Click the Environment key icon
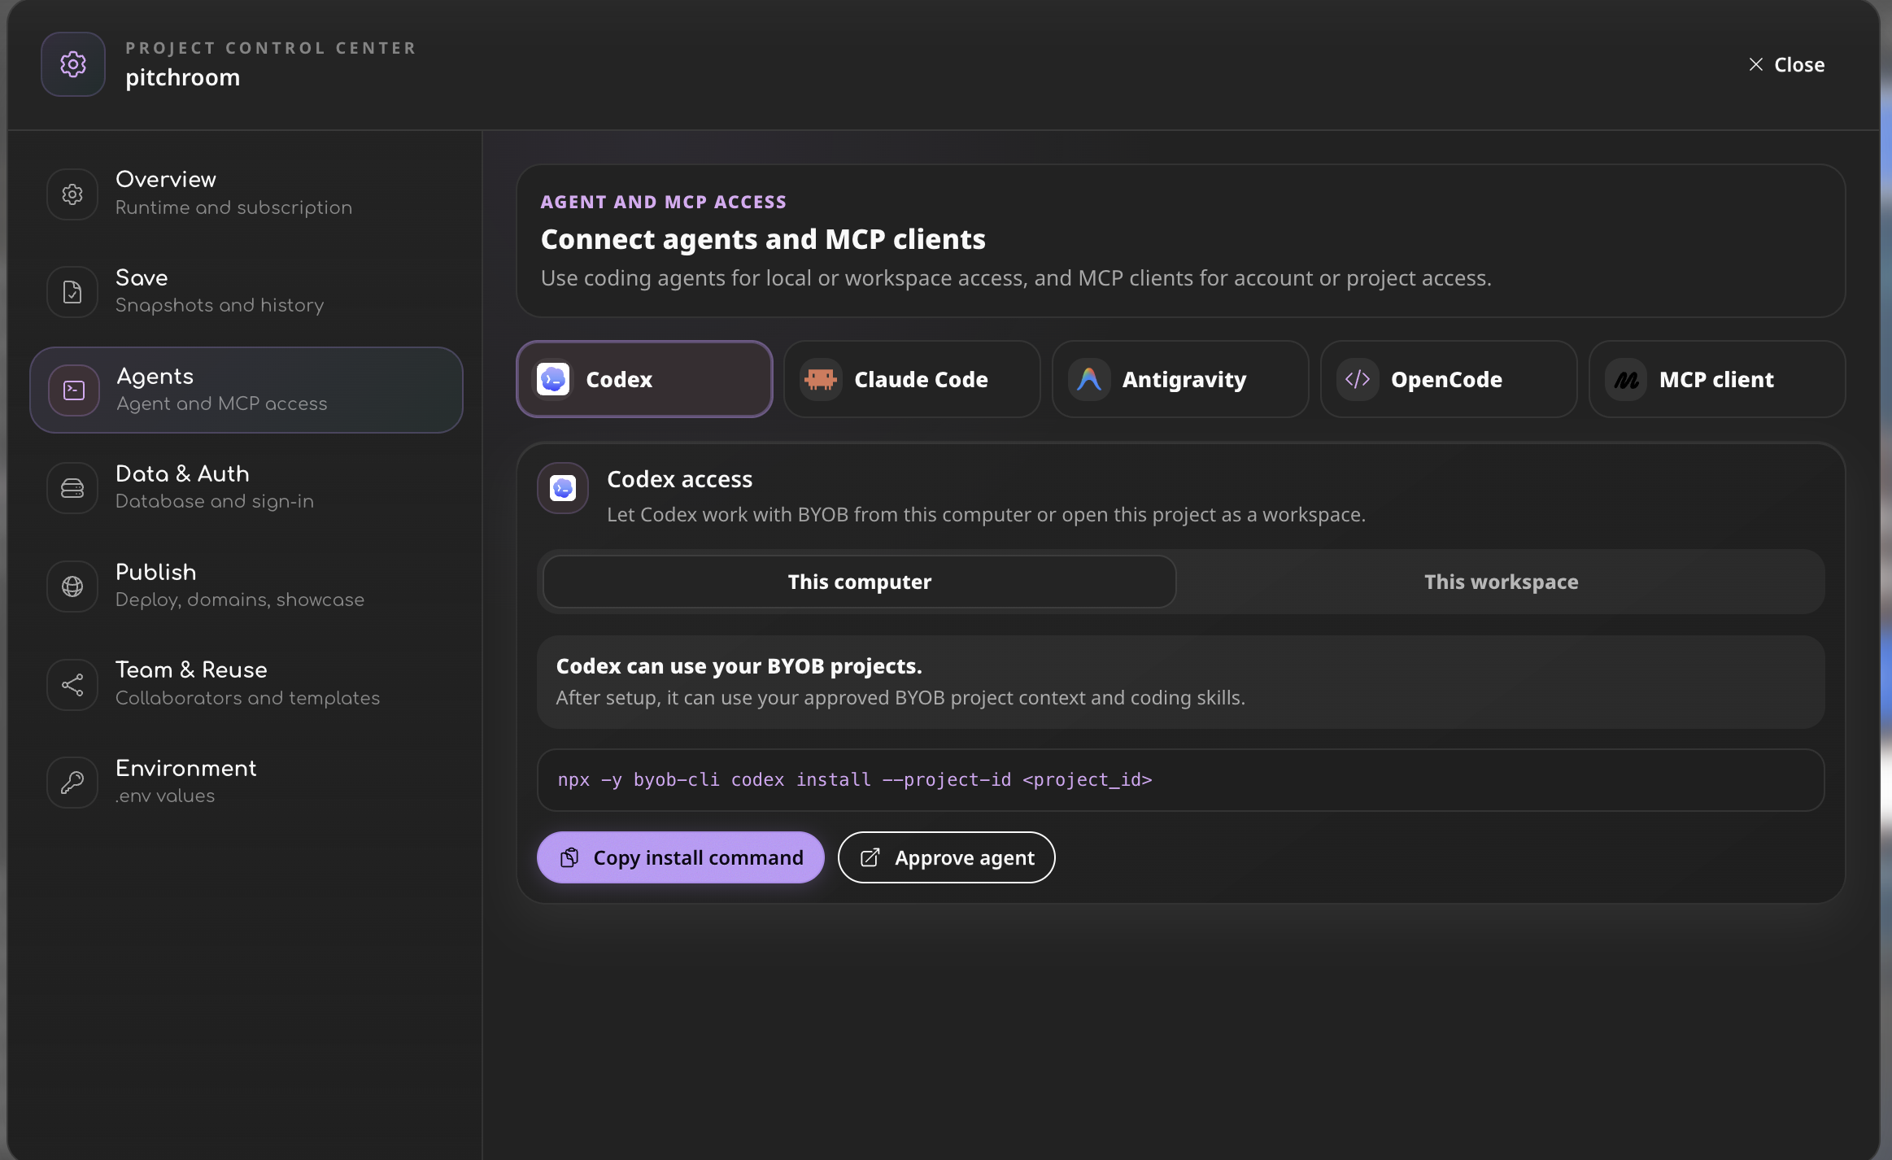 tap(72, 783)
